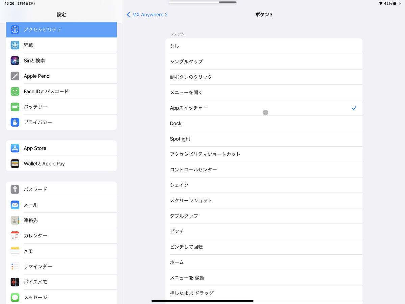The width and height of the screenshot is (405, 304).
Task: Select 押したままドラッグ option
Action: click(x=264, y=293)
